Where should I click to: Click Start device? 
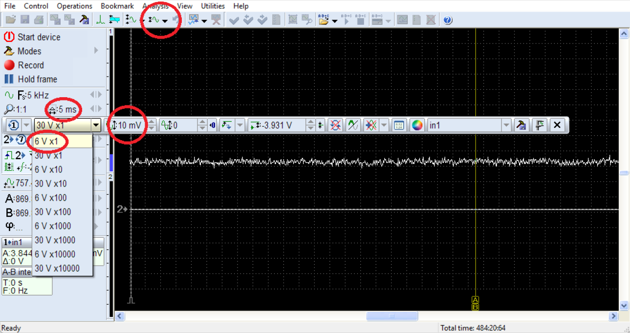(x=32, y=37)
